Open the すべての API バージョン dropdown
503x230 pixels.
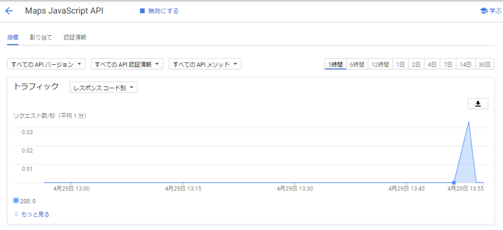(46, 64)
